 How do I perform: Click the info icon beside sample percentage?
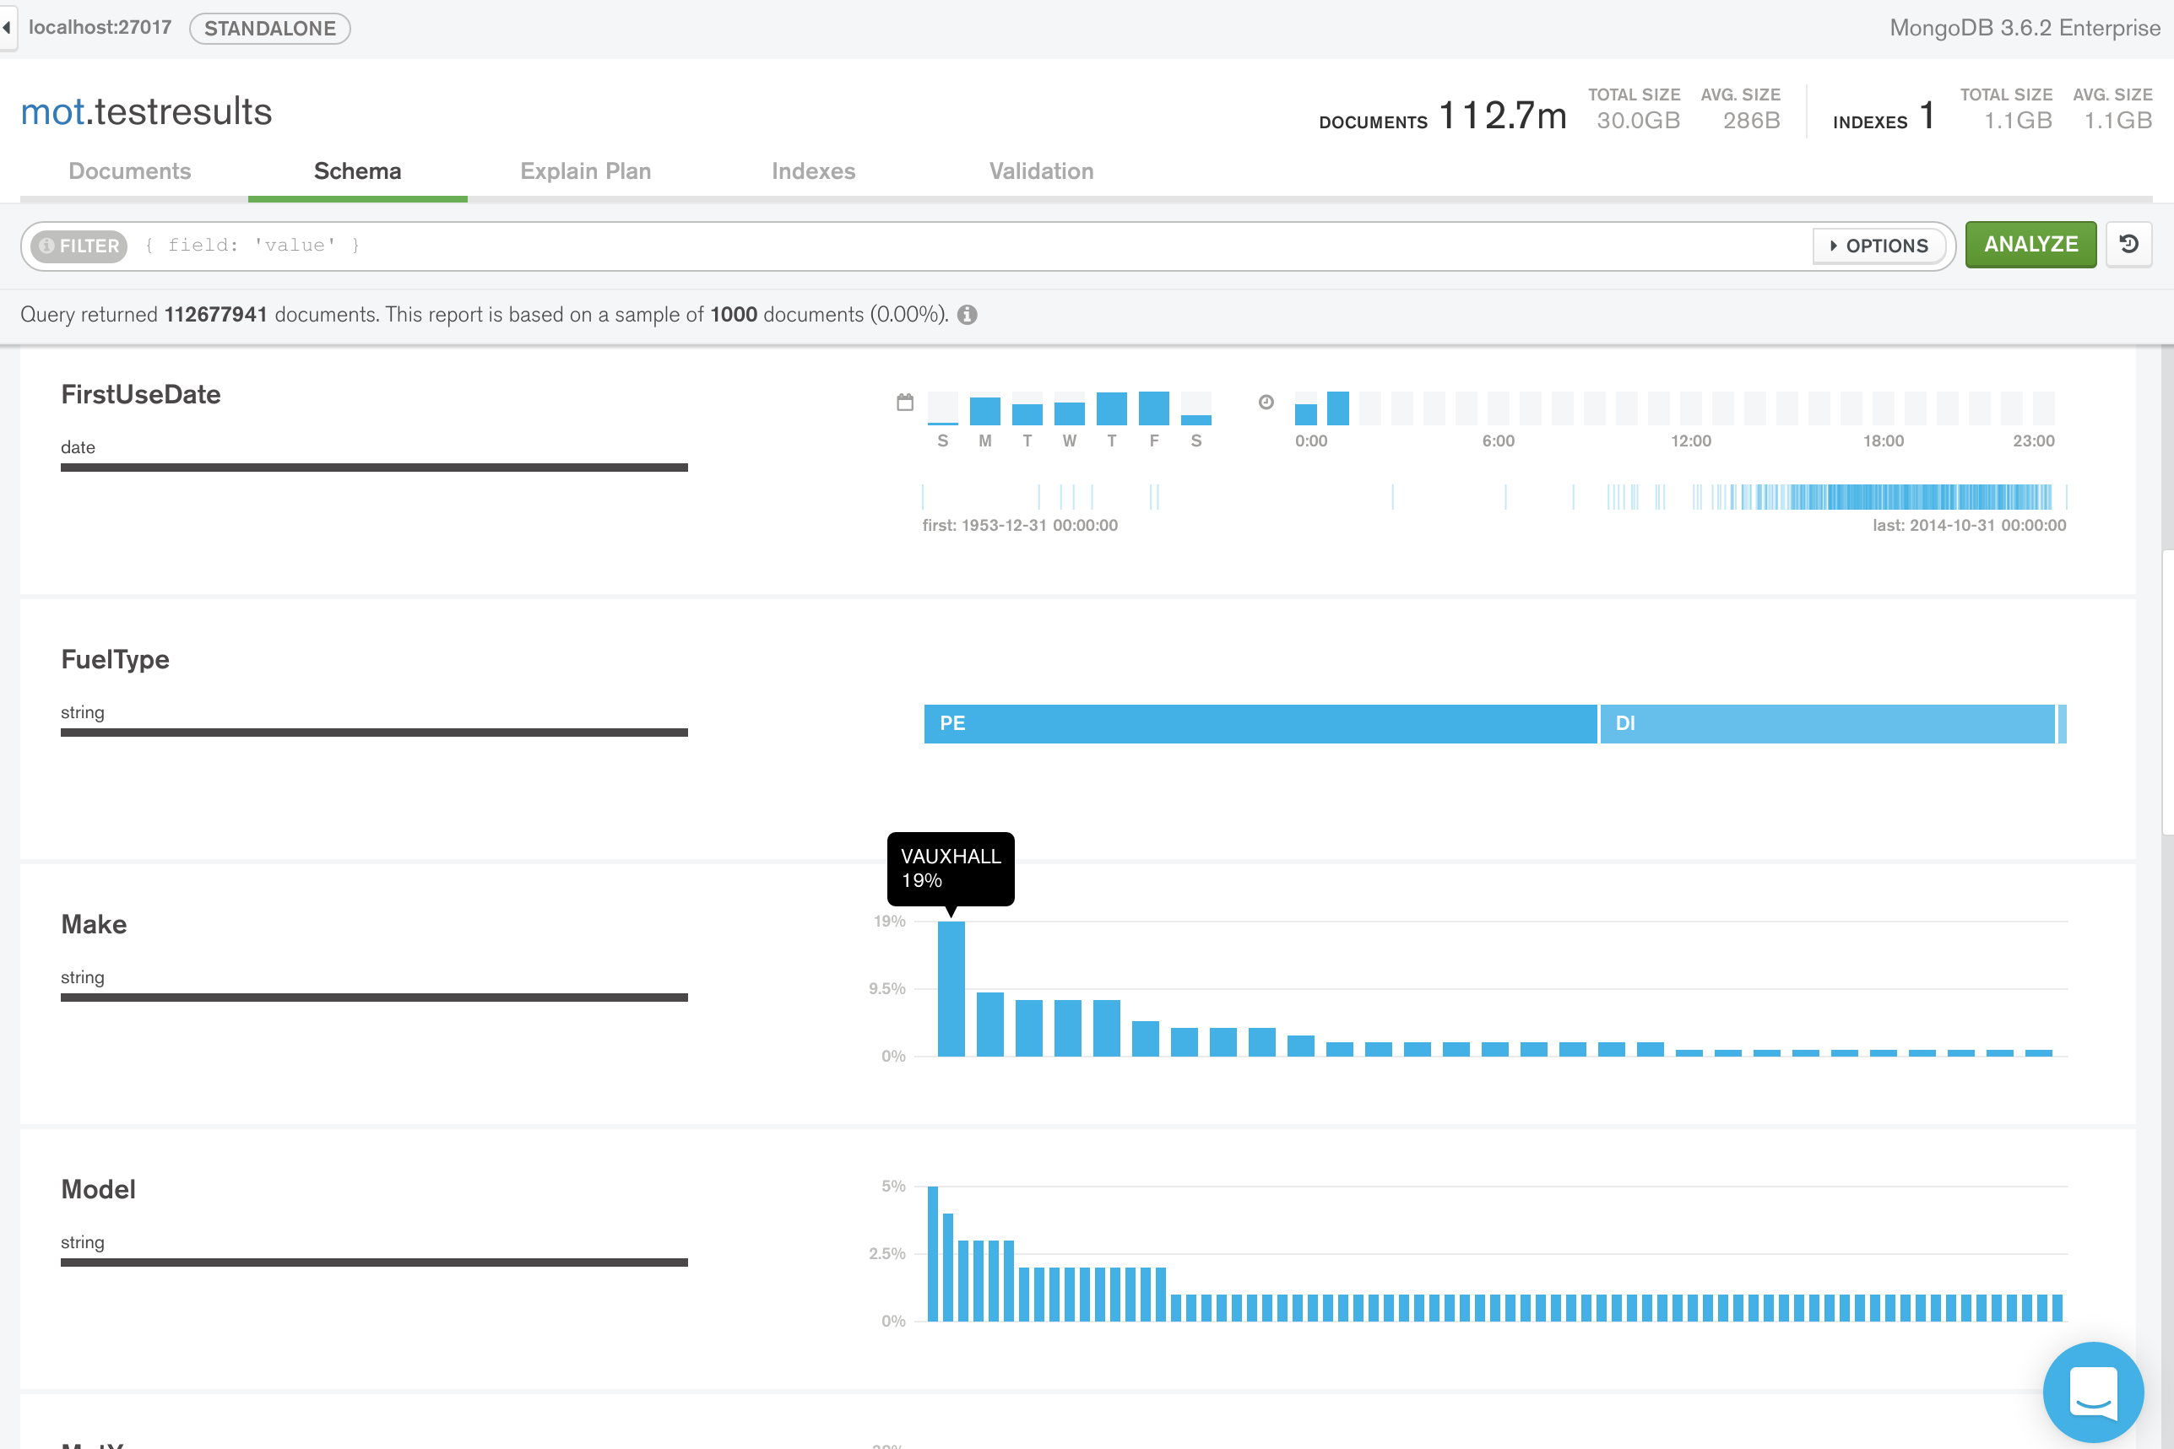tap(967, 315)
